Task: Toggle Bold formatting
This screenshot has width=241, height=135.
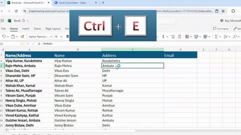Action: pyautogui.click(x=67, y=36)
